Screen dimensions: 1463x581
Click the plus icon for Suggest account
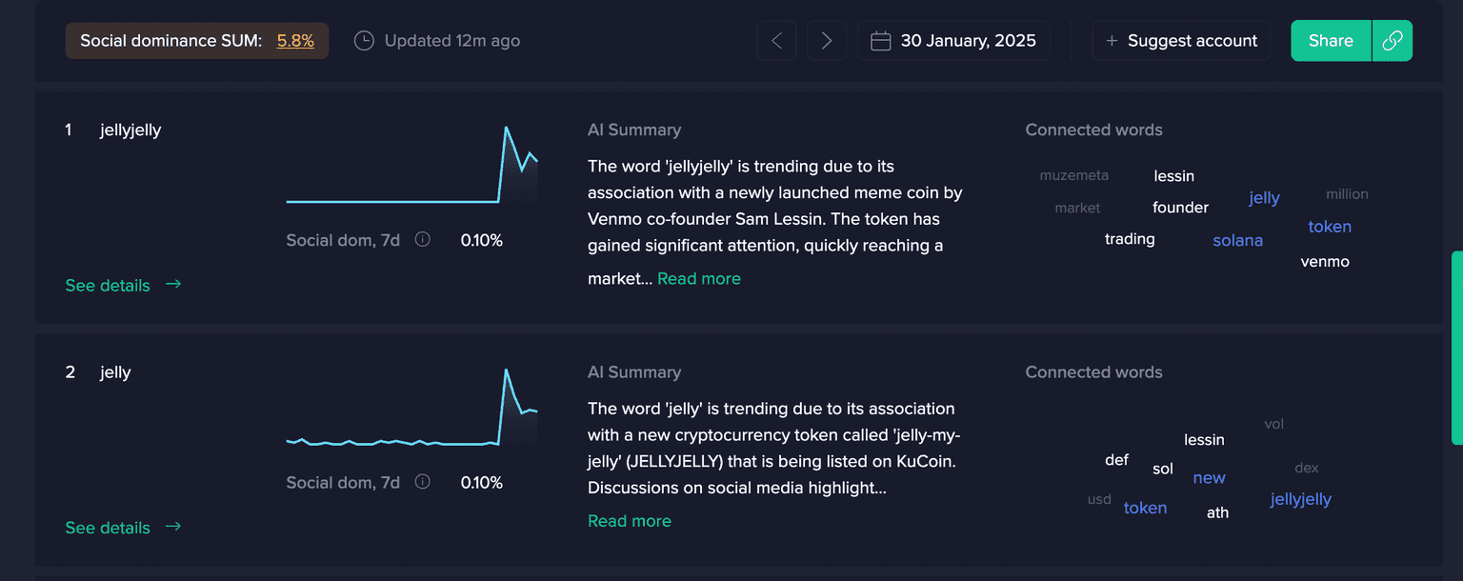coord(1112,41)
